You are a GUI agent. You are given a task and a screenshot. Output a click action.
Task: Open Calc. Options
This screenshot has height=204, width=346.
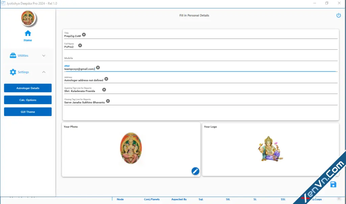pyautogui.click(x=28, y=100)
